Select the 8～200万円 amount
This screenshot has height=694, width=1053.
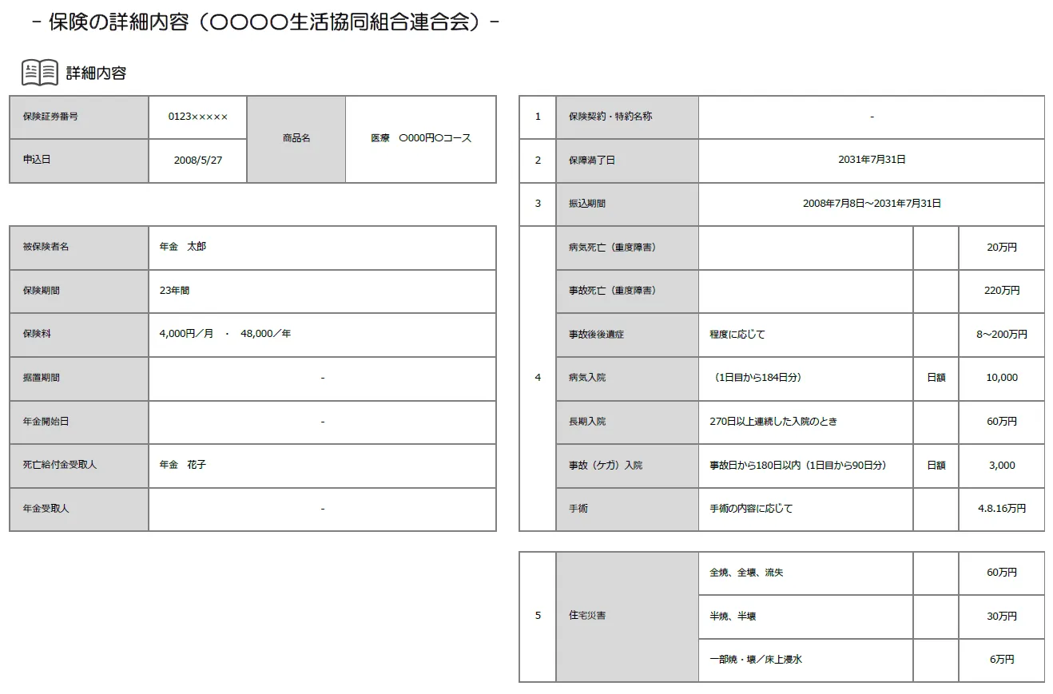pyautogui.click(x=1002, y=335)
